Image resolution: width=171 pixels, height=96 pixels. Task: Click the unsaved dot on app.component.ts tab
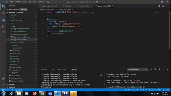coord(112,6)
